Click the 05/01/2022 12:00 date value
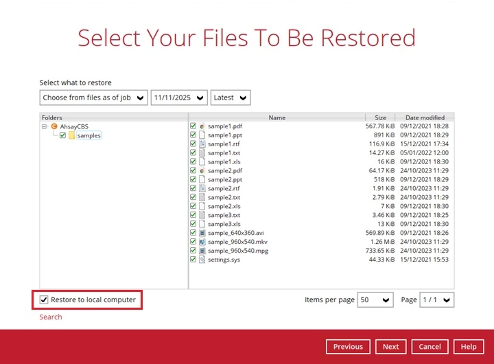Viewport: 494px width, 364px height. pyautogui.click(x=425, y=152)
